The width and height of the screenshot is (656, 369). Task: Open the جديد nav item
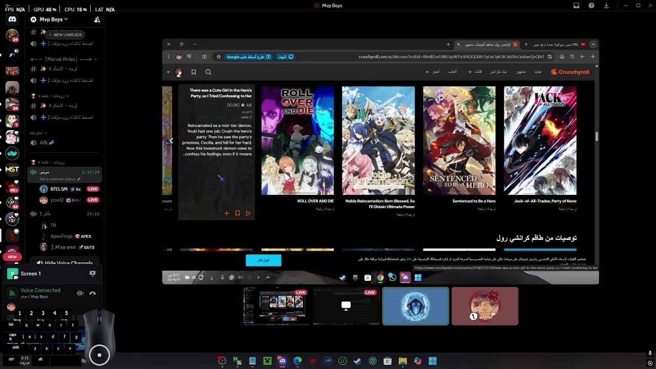538,72
